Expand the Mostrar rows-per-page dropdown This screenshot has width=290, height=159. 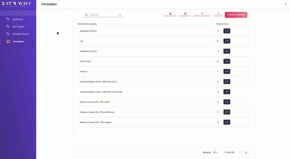(x=216, y=153)
